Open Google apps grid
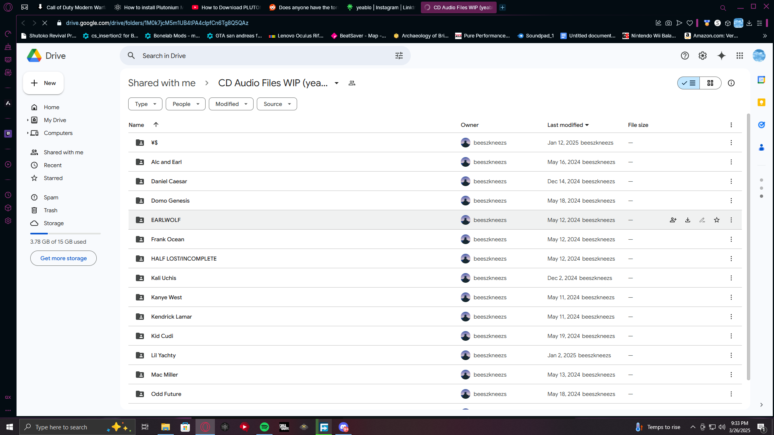This screenshot has height=435, width=774. [740, 56]
